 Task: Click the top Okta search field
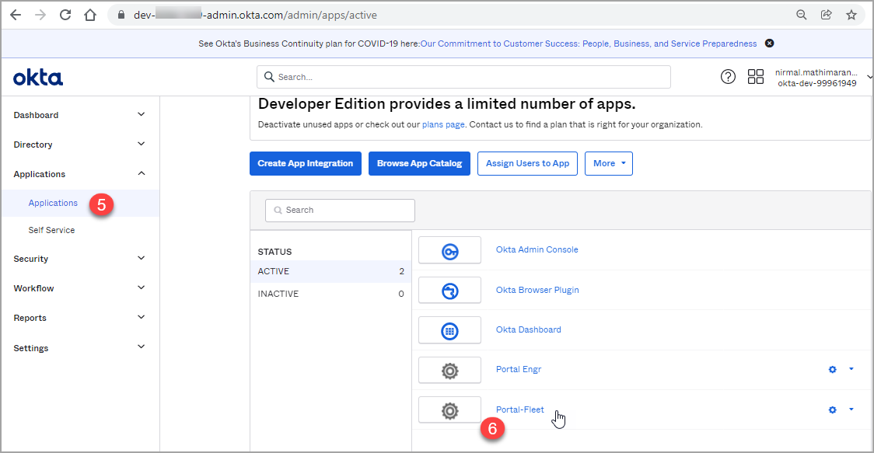[463, 77]
